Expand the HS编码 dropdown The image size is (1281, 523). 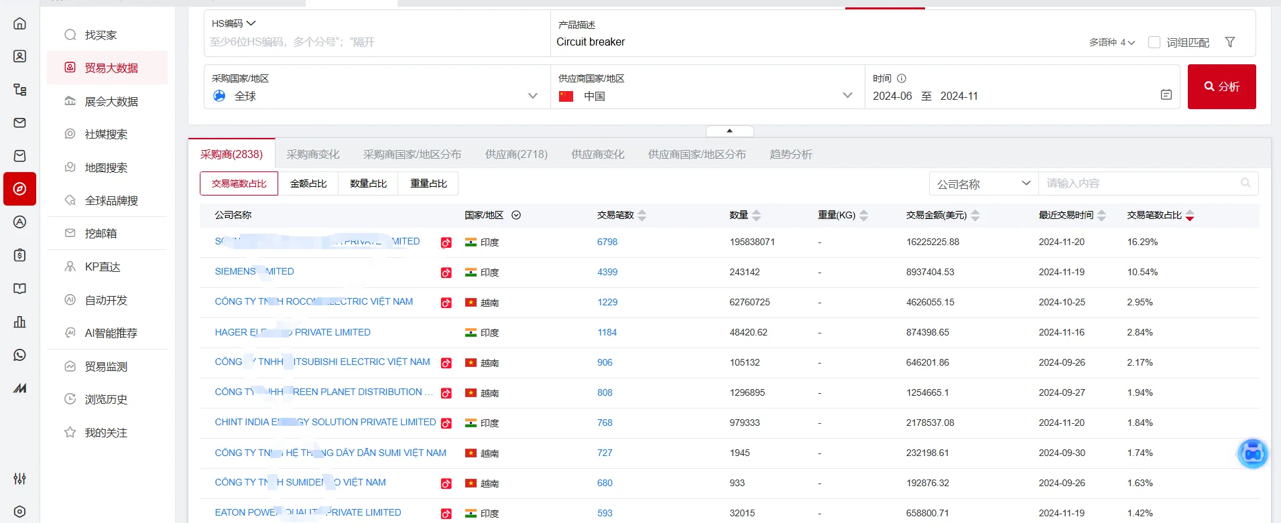point(234,23)
